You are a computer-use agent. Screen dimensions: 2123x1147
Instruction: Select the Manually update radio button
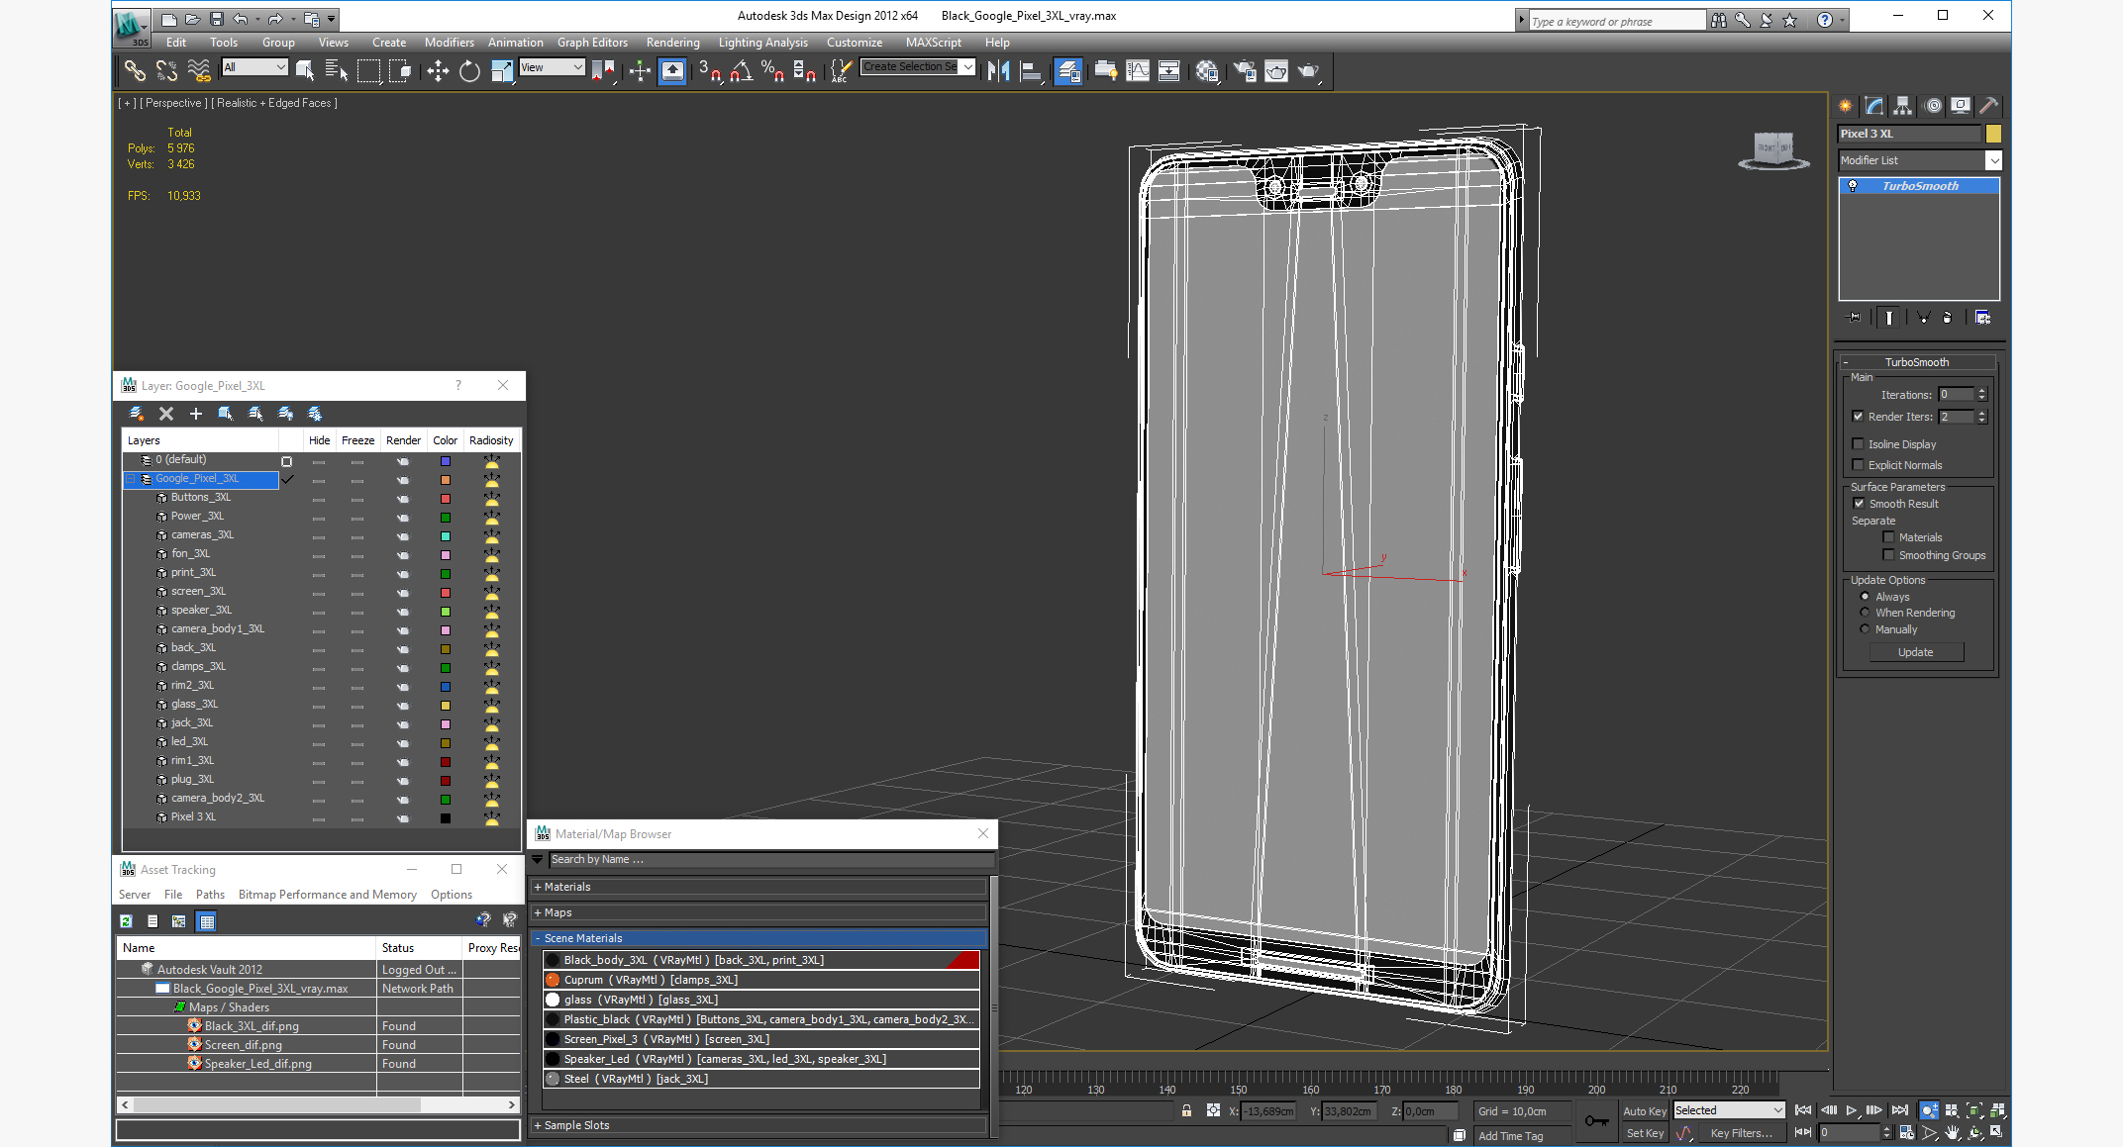coord(1866,629)
